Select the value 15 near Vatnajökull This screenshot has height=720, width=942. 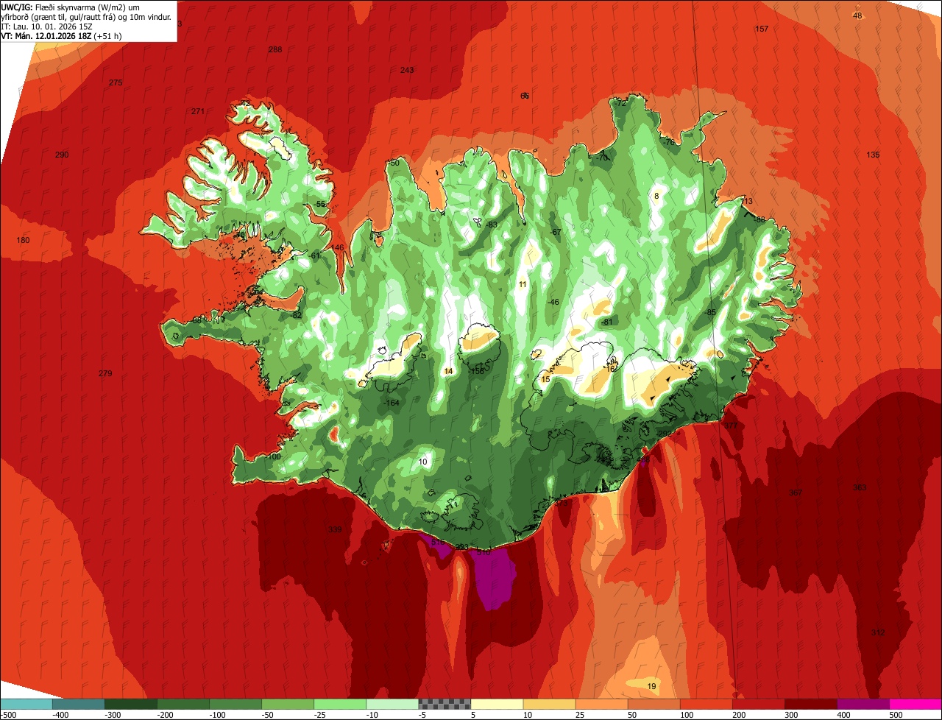(x=545, y=378)
